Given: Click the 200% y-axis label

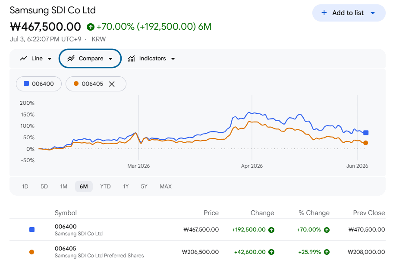Looking at the screenshot, I should pos(27,103).
